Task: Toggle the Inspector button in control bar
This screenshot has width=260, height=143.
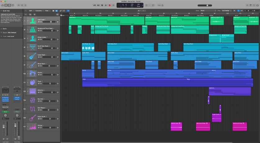Action: pyautogui.click(x=6, y=5)
